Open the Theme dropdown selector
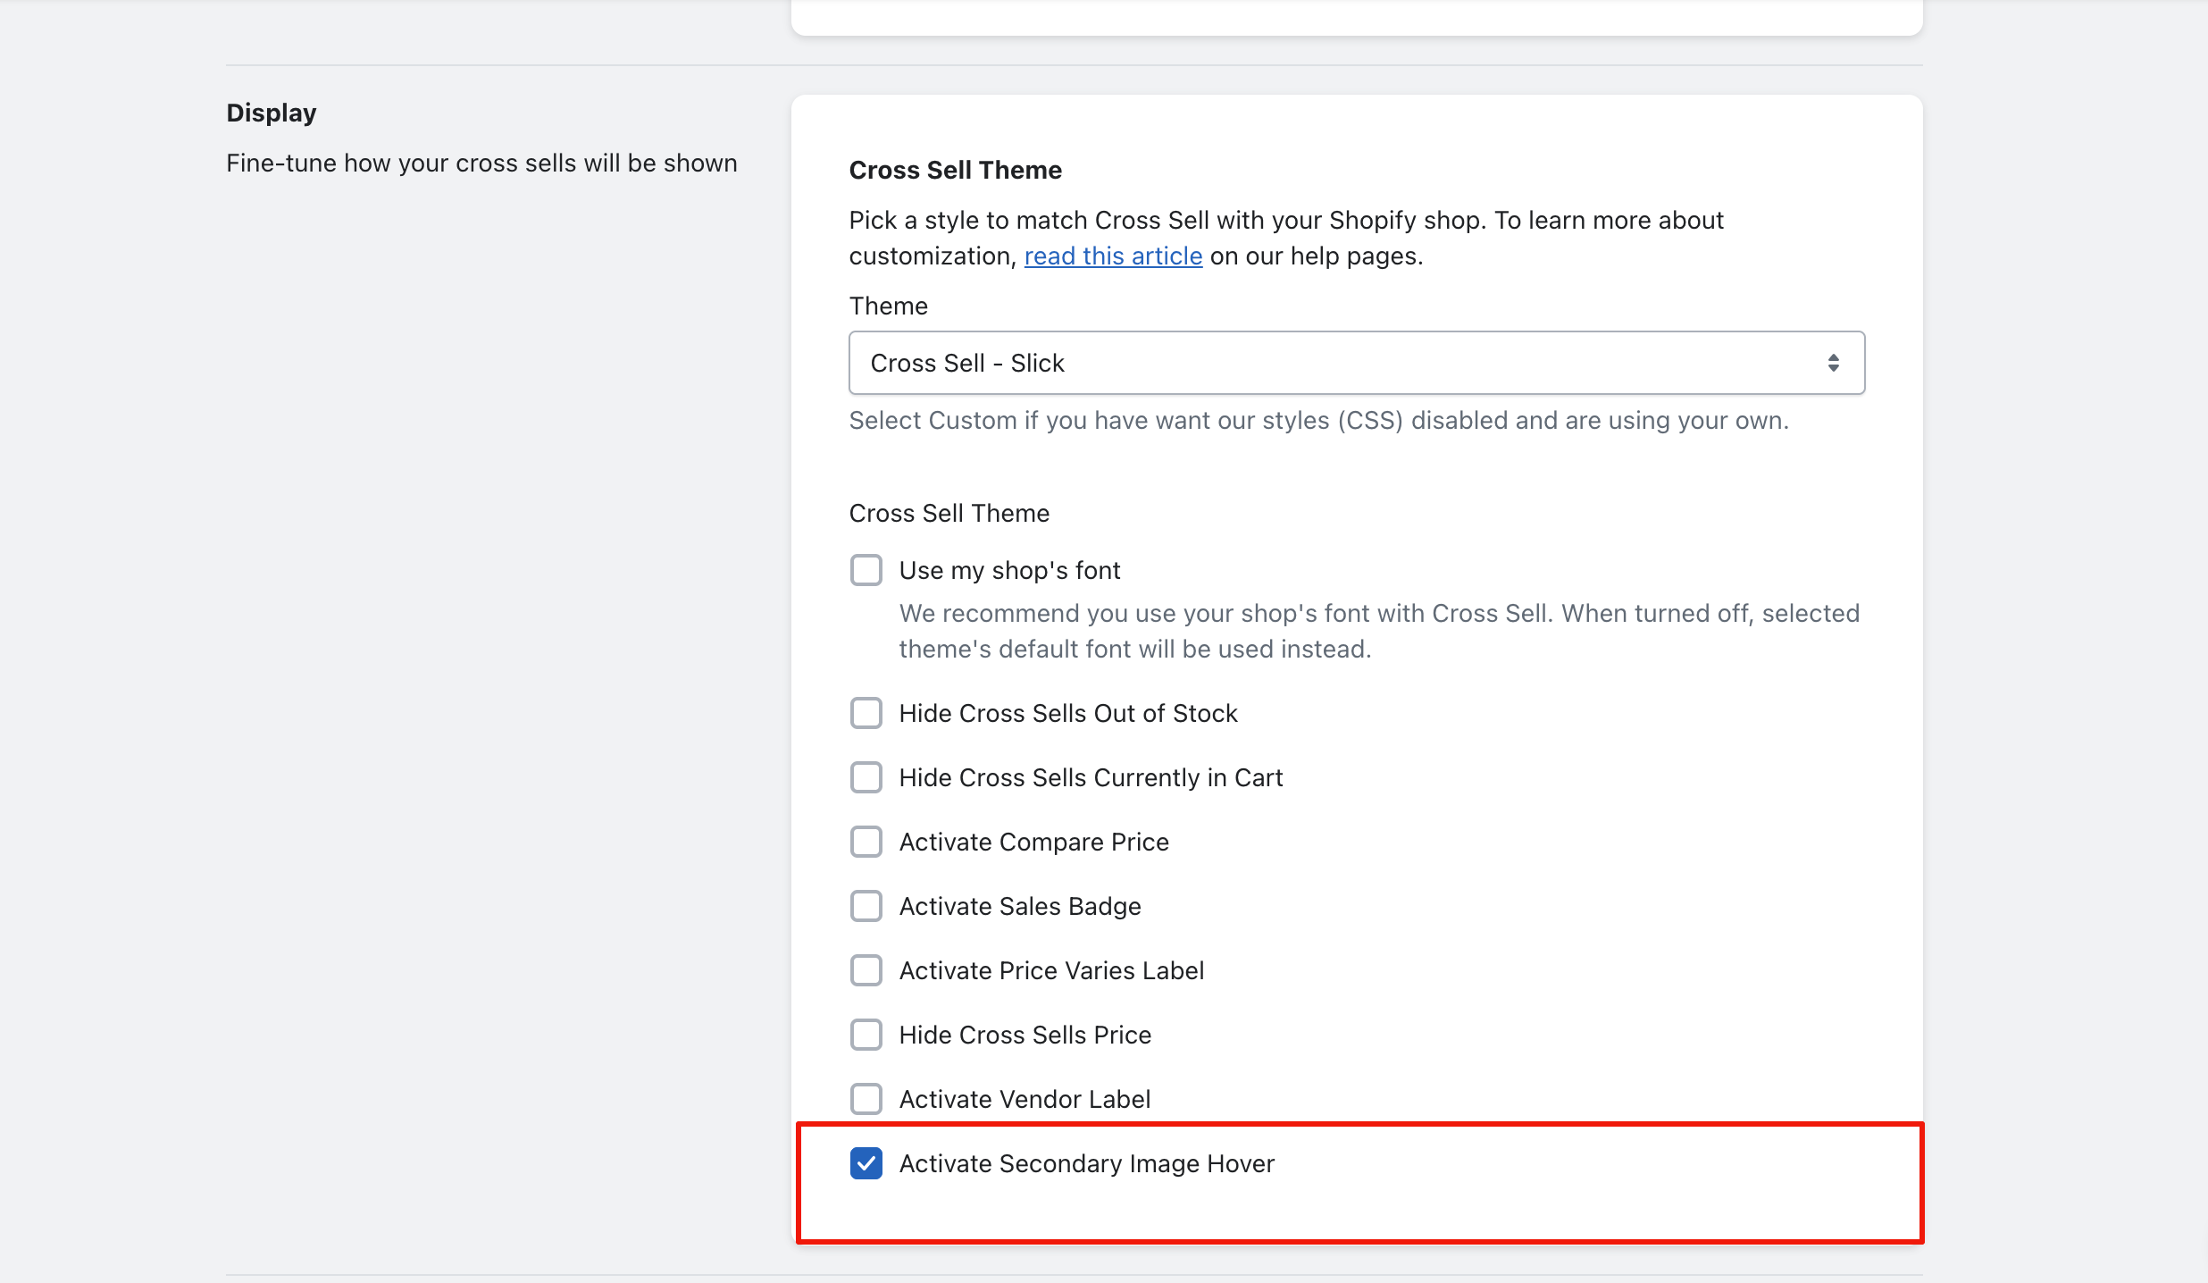This screenshot has width=2208, height=1283. coord(1356,363)
